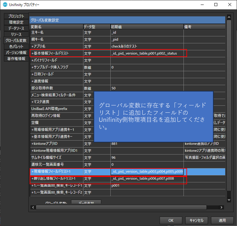The height and width of the screenshot is (226, 237).
Task: Switch to the 環境設定 tab
Action: pyautogui.click(x=16, y=22)
